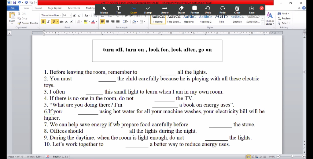
Task: Open line spacing dropdown
Action: (126, 22)
